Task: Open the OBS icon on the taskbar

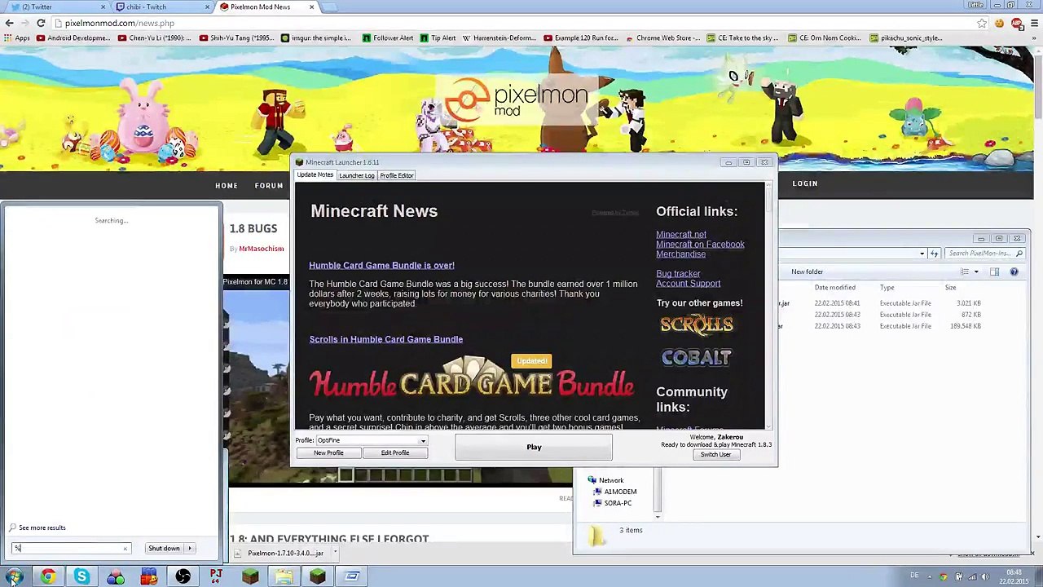Action: [x=183, y=577]
